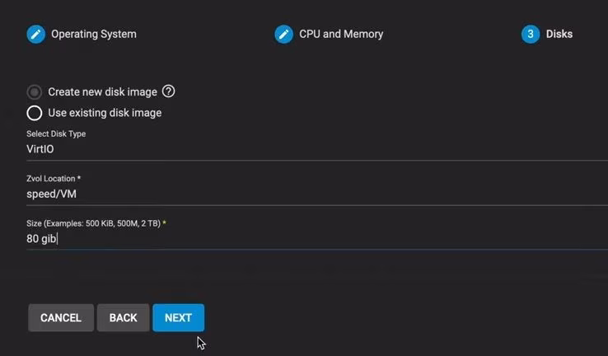Click the "Create new disk image" label text
This screenshot has height=356, width=608.
102,92
